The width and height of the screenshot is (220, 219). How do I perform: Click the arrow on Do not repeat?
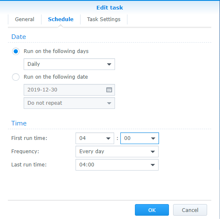pos(109,103)
